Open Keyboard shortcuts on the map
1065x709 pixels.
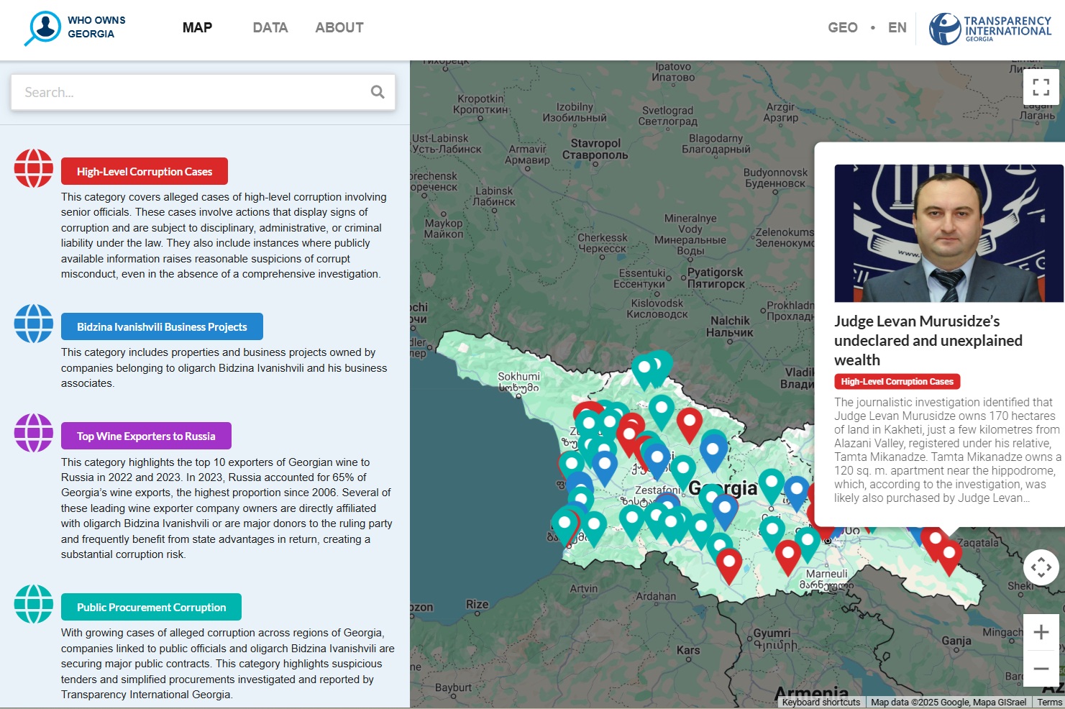pos(821,703)
